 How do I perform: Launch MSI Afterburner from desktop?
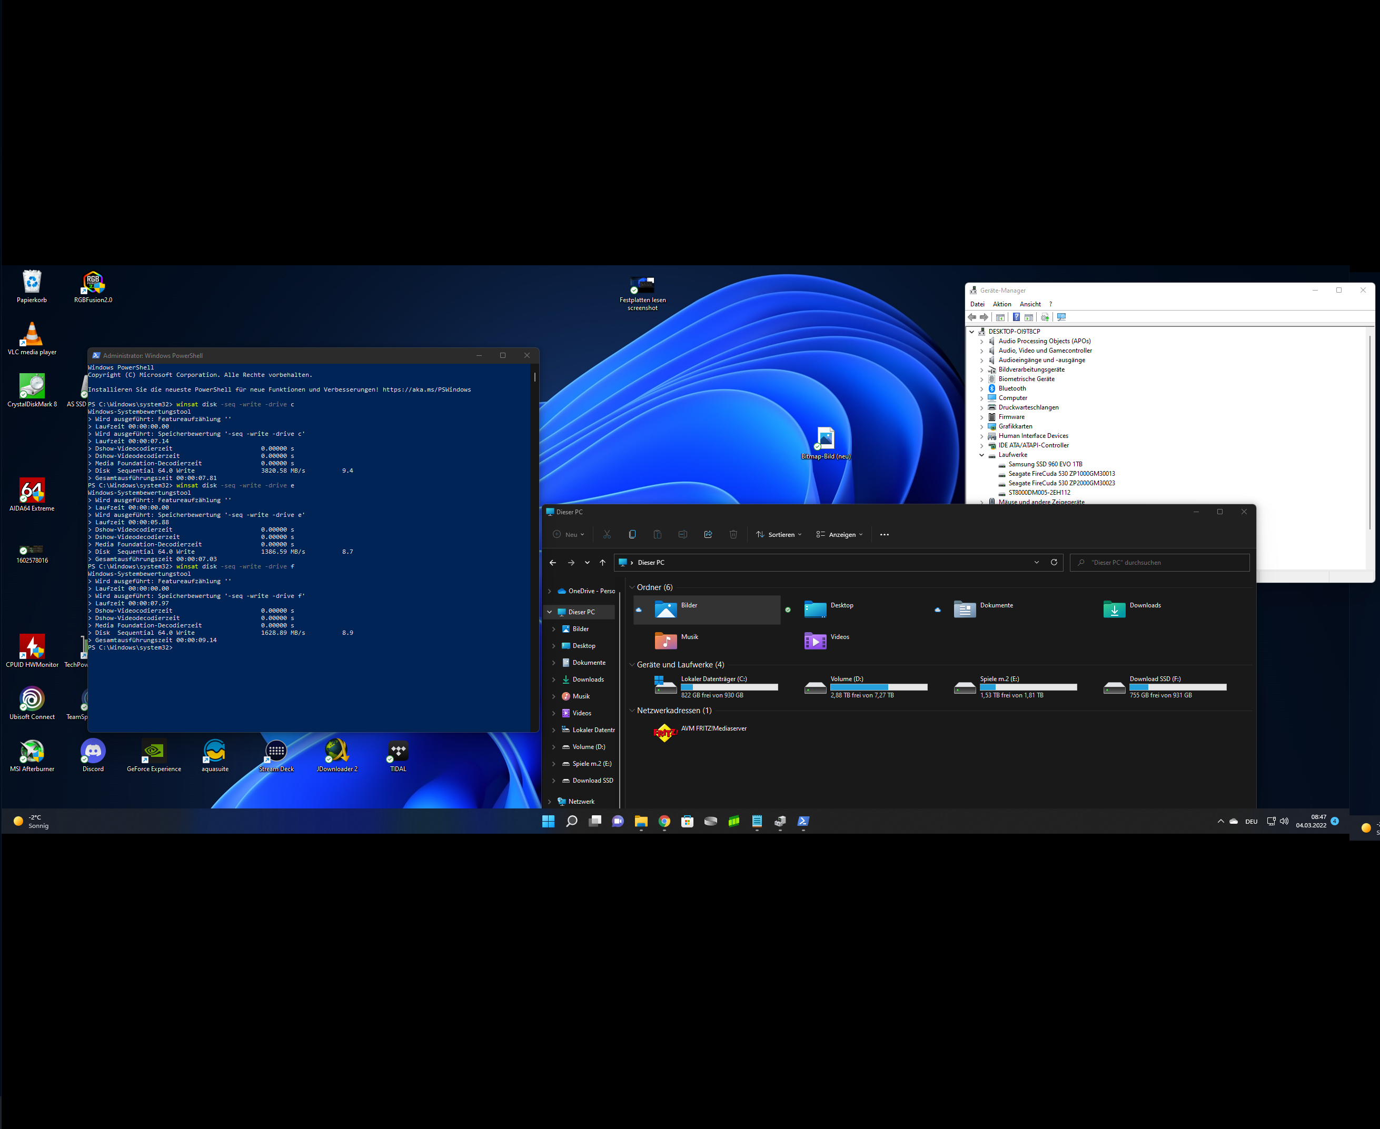(32, 752)
